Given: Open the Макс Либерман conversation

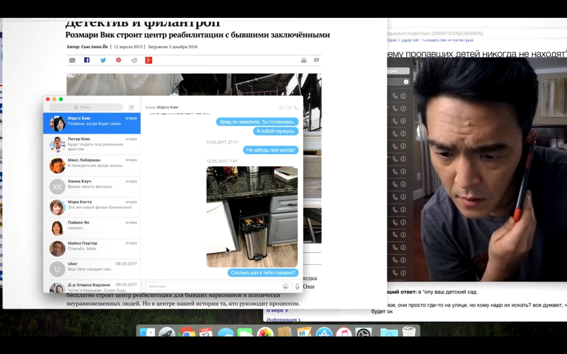Looking at the screenshot, I should [92, 165].
